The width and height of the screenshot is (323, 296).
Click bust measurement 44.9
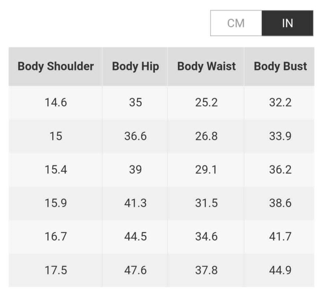tap(280, 270)
